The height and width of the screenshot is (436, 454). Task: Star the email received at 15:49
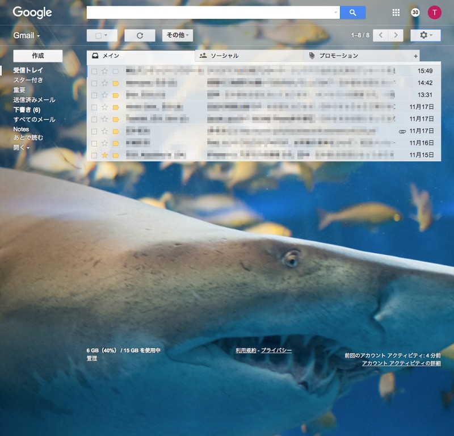coord(104,71)
